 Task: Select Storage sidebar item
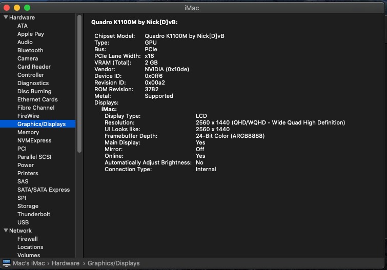pos(28,206)
